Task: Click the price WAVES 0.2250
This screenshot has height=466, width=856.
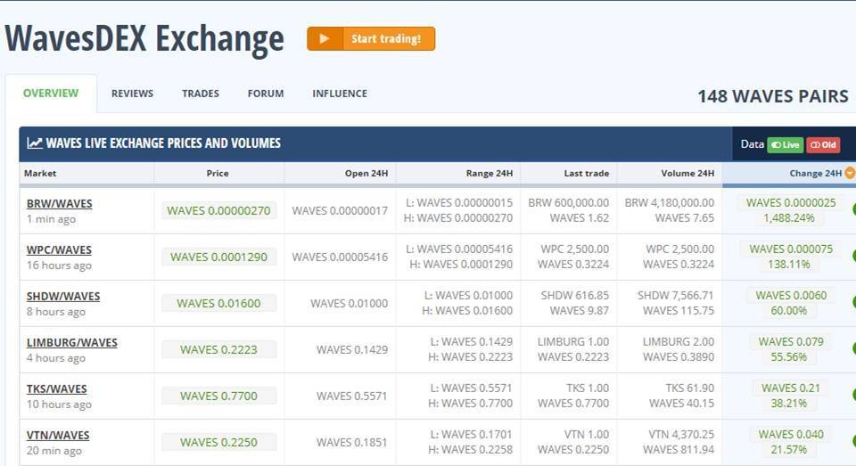Action: click(x=219, y=443)
